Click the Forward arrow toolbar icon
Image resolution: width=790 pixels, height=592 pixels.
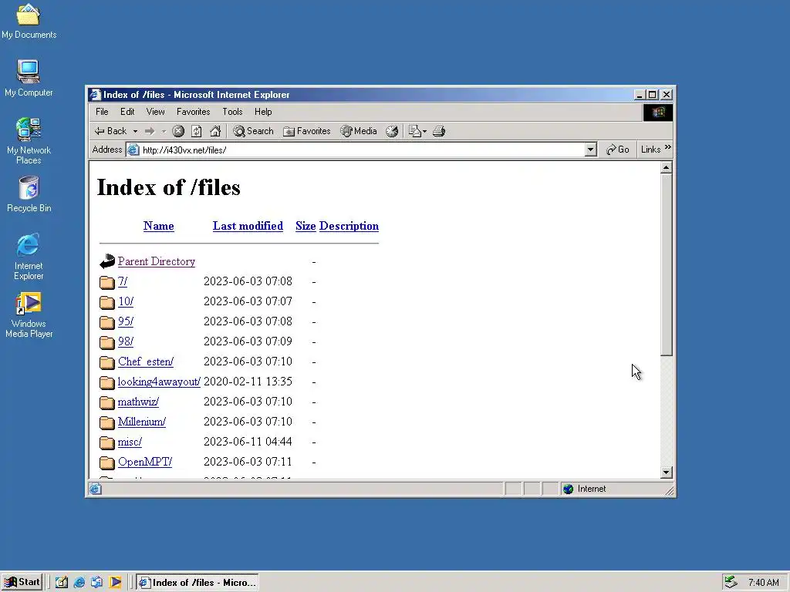tap(150, 131)
